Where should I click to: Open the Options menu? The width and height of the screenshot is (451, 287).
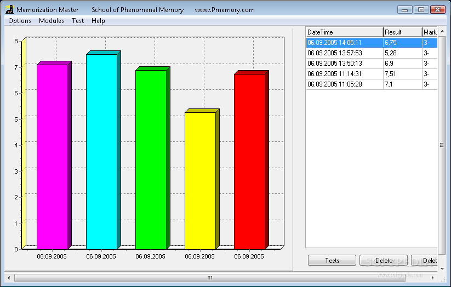pyautogui.click(x=20, y=21)
